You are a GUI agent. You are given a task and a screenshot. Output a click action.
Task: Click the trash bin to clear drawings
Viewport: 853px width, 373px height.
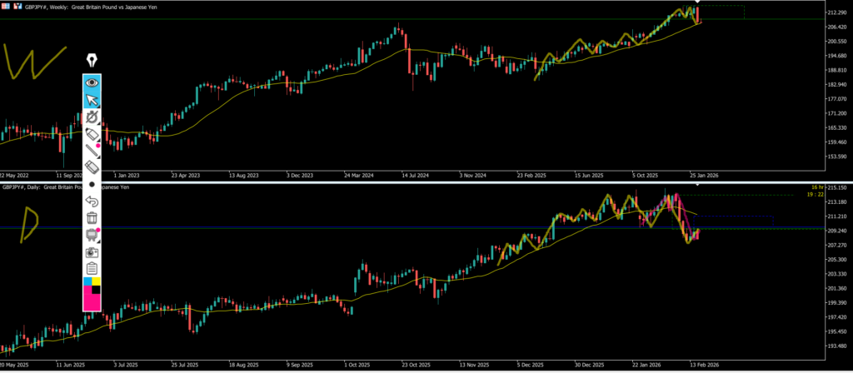click(92, 218)
